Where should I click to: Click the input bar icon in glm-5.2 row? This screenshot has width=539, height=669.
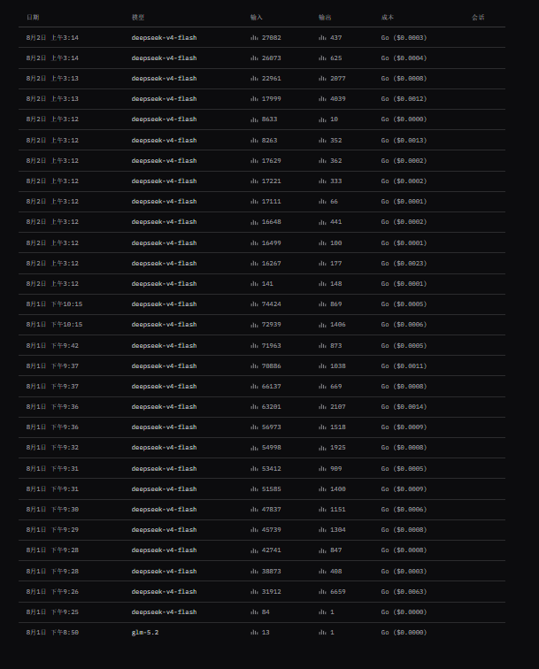point(254,633)
